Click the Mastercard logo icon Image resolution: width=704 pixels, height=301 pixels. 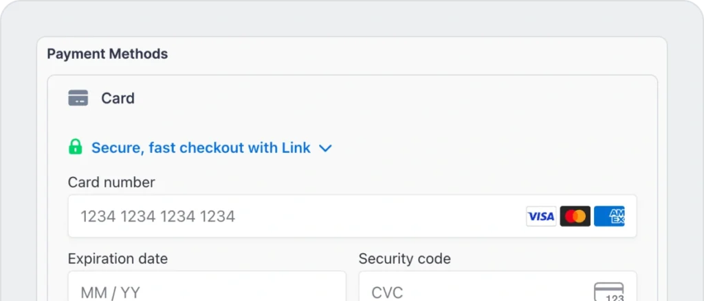575,217
